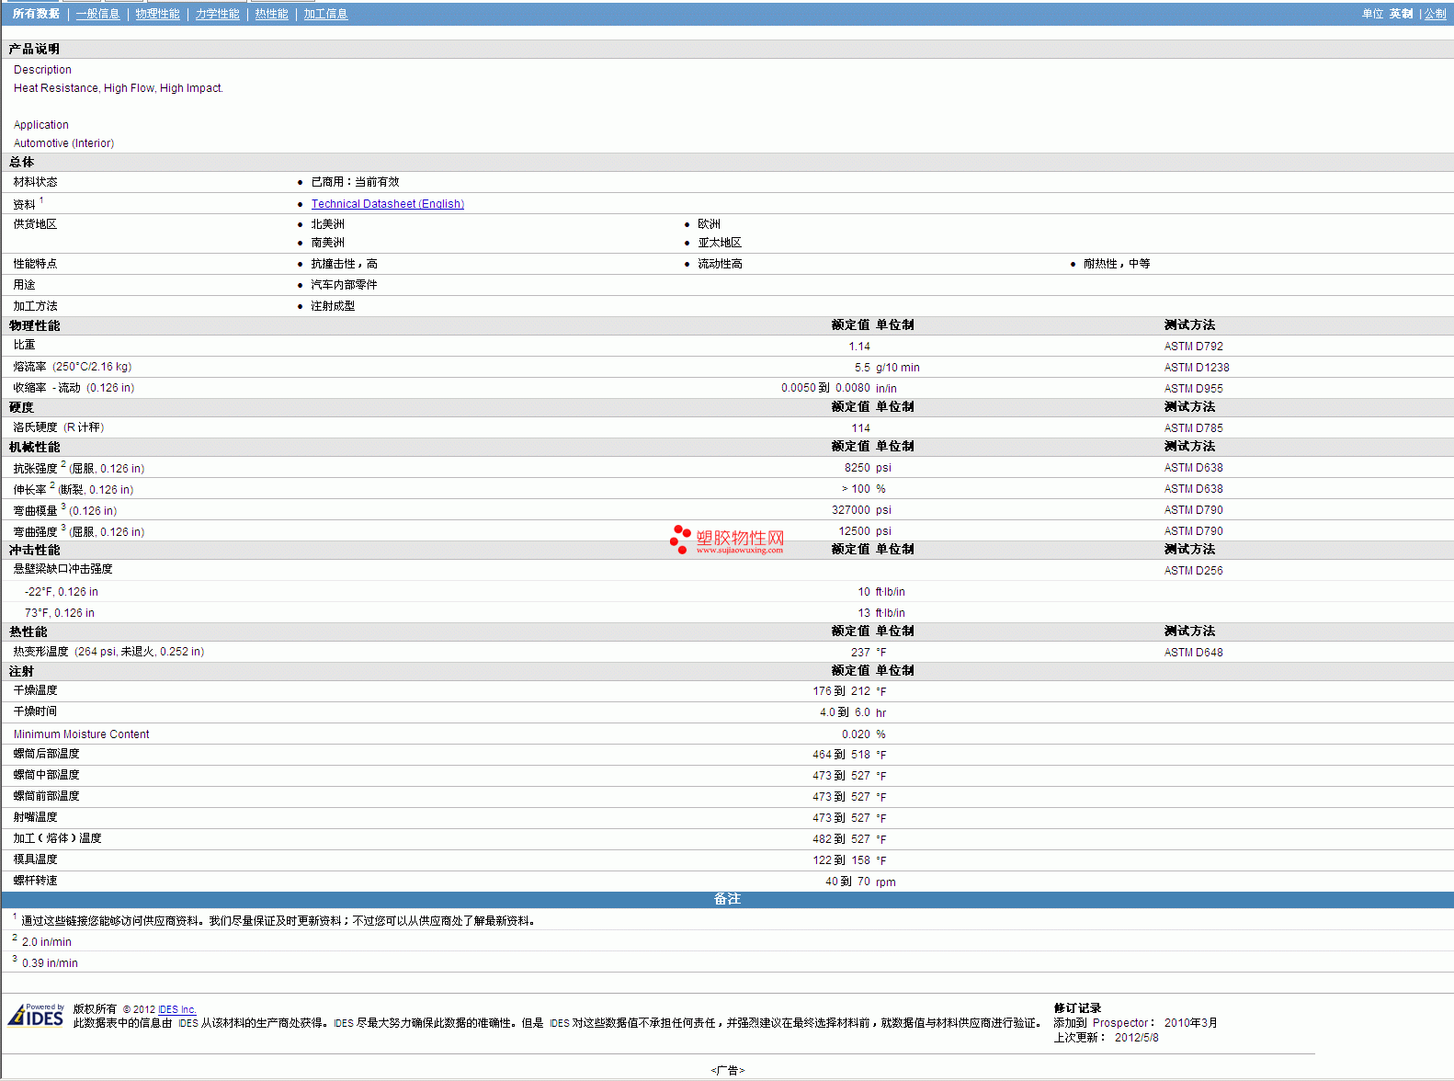This screenshot has height=1081, width=1454.
Task: Click ASTM D648 test method
Action: point(1193,653)
